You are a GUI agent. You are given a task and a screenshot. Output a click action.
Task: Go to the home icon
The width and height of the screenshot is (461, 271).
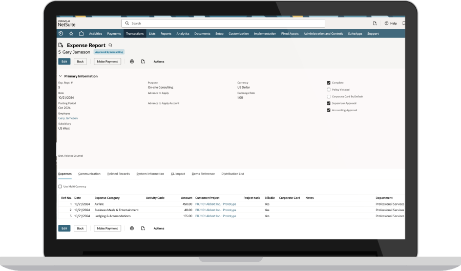(81, 34)
